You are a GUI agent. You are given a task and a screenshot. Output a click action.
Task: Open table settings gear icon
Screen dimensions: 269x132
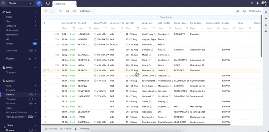(244, 11)
